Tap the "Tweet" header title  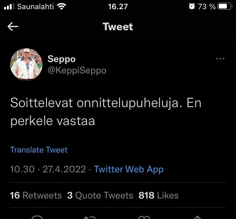point(118,27)
